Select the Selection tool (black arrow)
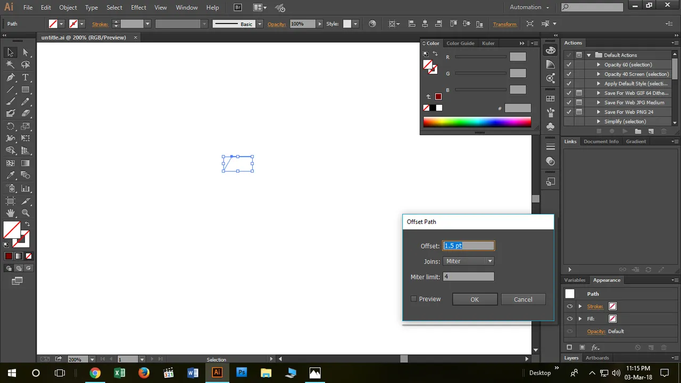Viewport: 681px width, 383px height. point(10,52)
